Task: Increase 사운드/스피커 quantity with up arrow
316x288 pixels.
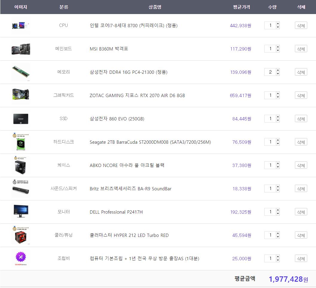Action: coord(278,187)
